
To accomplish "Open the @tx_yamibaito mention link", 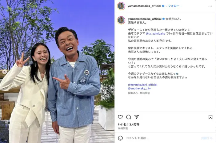I will [155, 33].
